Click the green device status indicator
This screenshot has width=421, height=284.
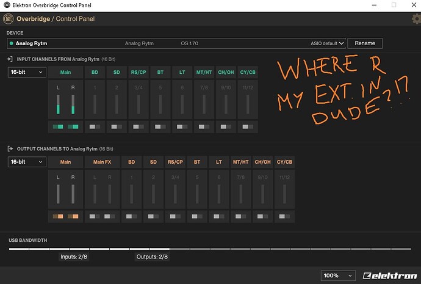pos(11,43)
